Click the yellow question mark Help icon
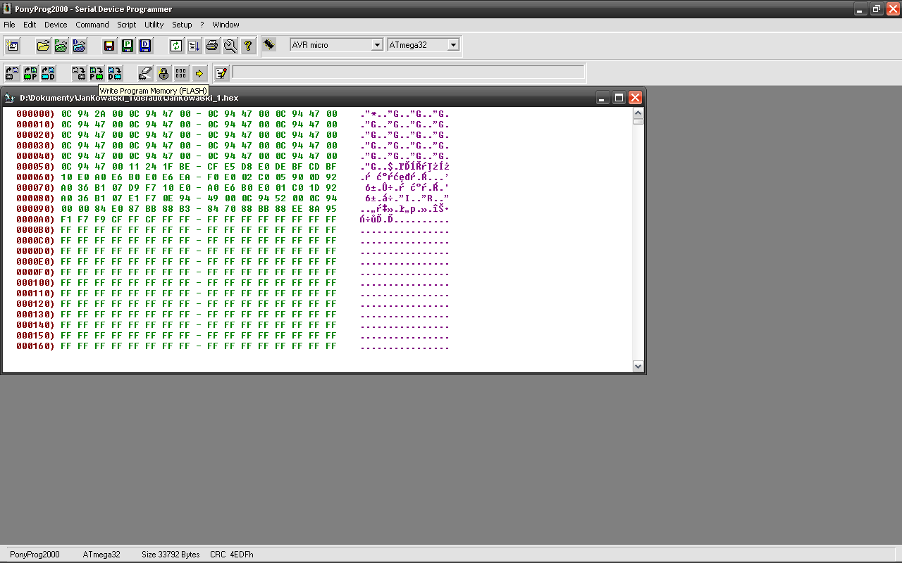902x563 pixels. coord(248,46)
